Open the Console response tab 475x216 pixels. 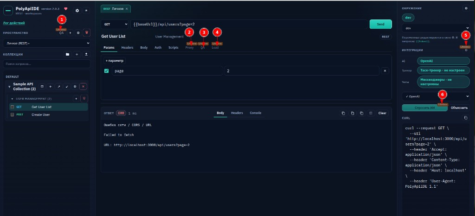coord(256,113)
